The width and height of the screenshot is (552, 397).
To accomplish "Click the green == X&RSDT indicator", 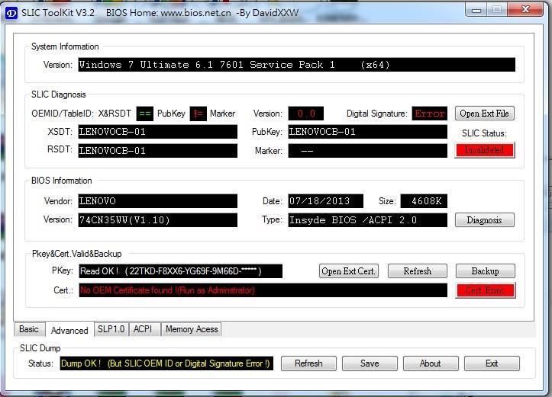I will pos(145,114).
